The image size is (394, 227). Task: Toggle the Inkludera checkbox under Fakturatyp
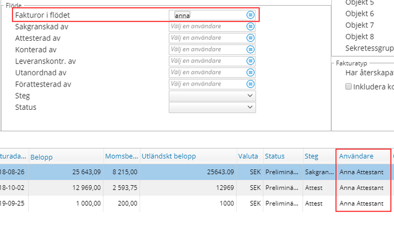click(349, 87)
